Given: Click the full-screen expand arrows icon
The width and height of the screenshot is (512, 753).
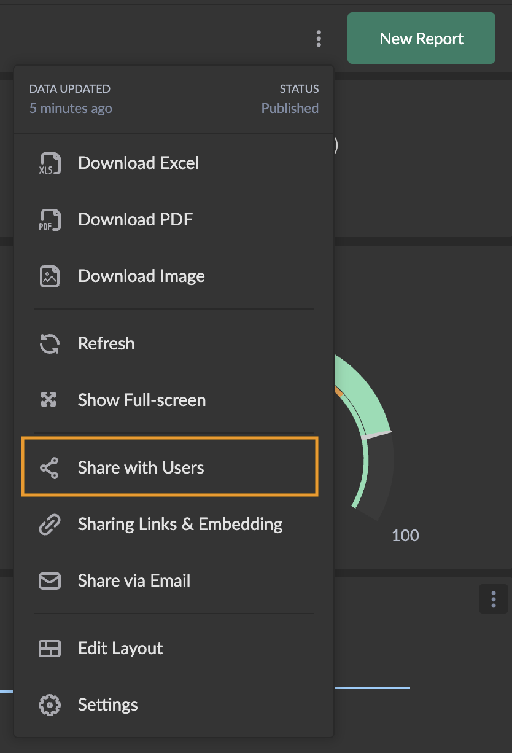Looking at the screenshot, I should pos(48,400).
